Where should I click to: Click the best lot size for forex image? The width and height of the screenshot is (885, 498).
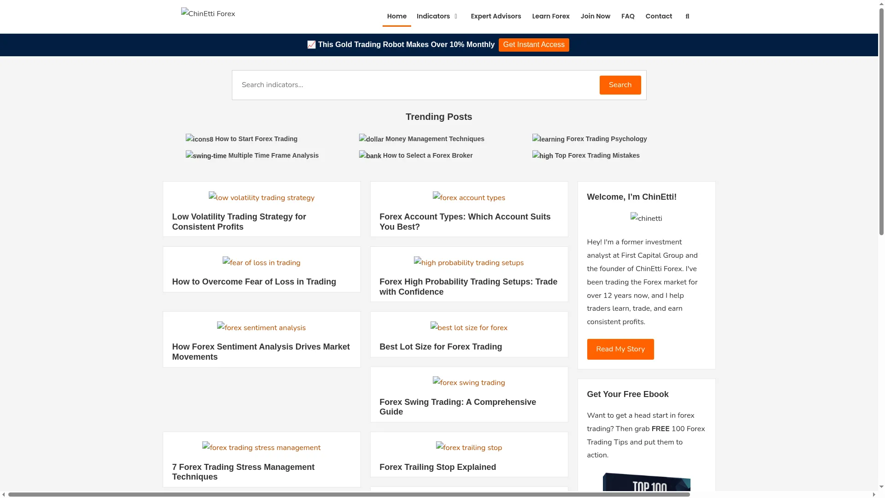469,327
